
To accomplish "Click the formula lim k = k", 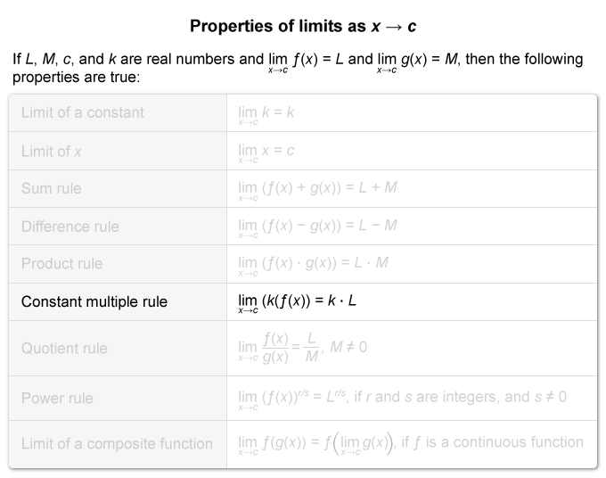I will (266, 113).
